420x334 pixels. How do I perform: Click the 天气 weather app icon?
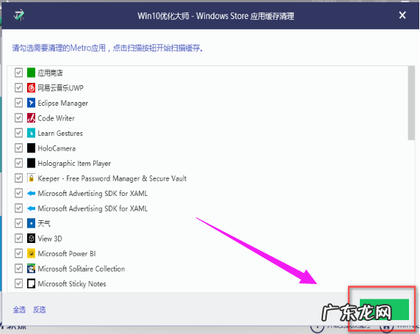click(x=31, y=223)
